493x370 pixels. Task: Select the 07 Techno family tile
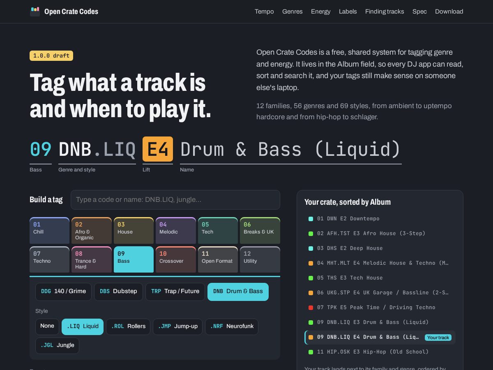[x=49, y=259]
